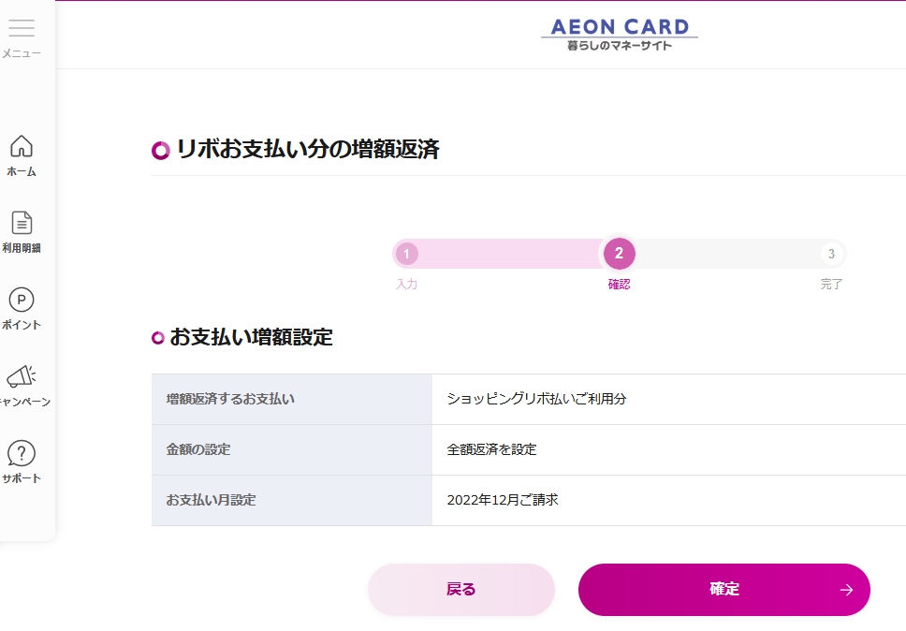
Task: Click the リボお支払い分の増額返済 heading
Action: click(x=308, y=149)
